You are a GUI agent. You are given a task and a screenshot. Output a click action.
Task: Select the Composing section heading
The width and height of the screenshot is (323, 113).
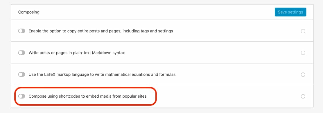click(29, 12)
